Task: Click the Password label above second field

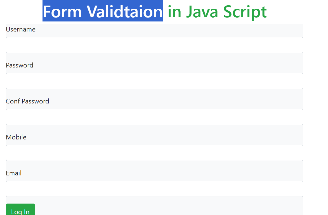Action: (x=20, y=65)
